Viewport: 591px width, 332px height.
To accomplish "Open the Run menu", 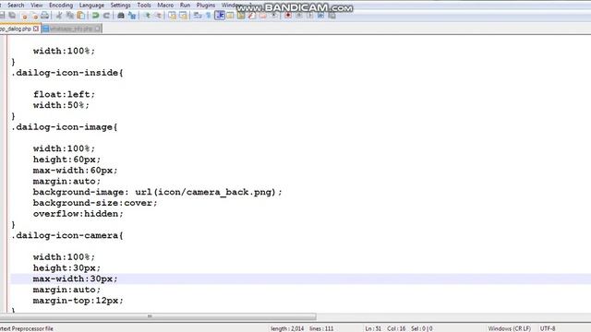I will coord(185,5).
